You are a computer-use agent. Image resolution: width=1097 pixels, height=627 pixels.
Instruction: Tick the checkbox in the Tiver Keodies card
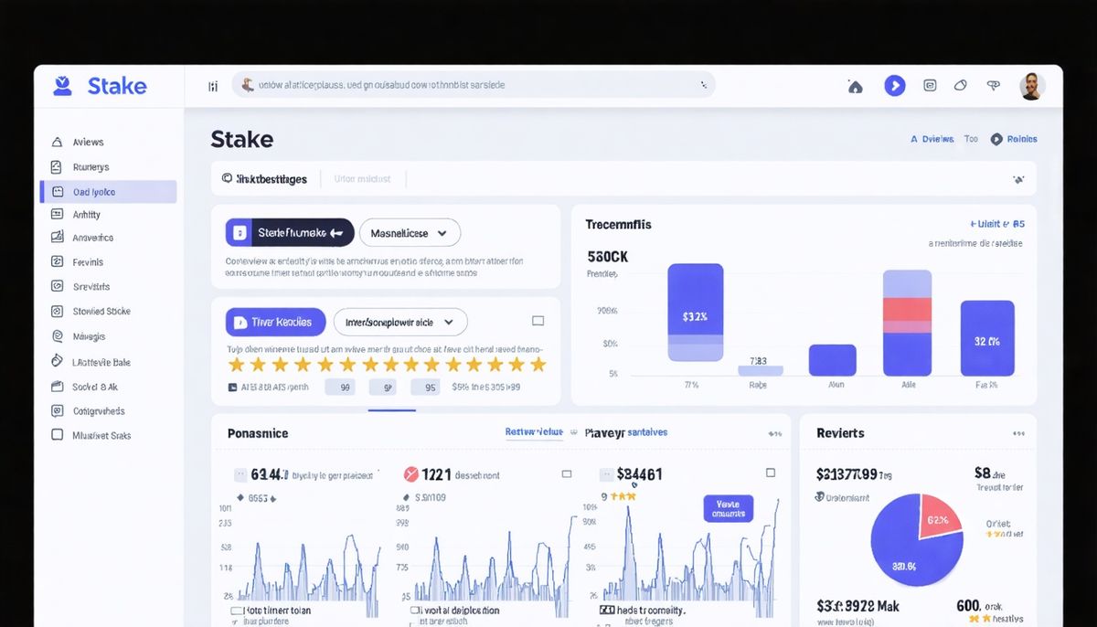pyautogui.click(x=538, y=322)
